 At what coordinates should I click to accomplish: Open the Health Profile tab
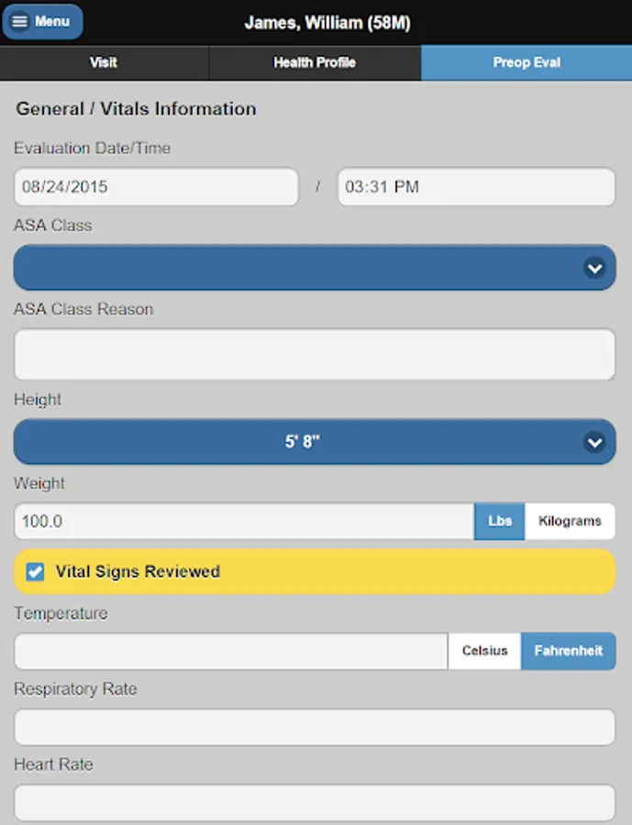315,63
